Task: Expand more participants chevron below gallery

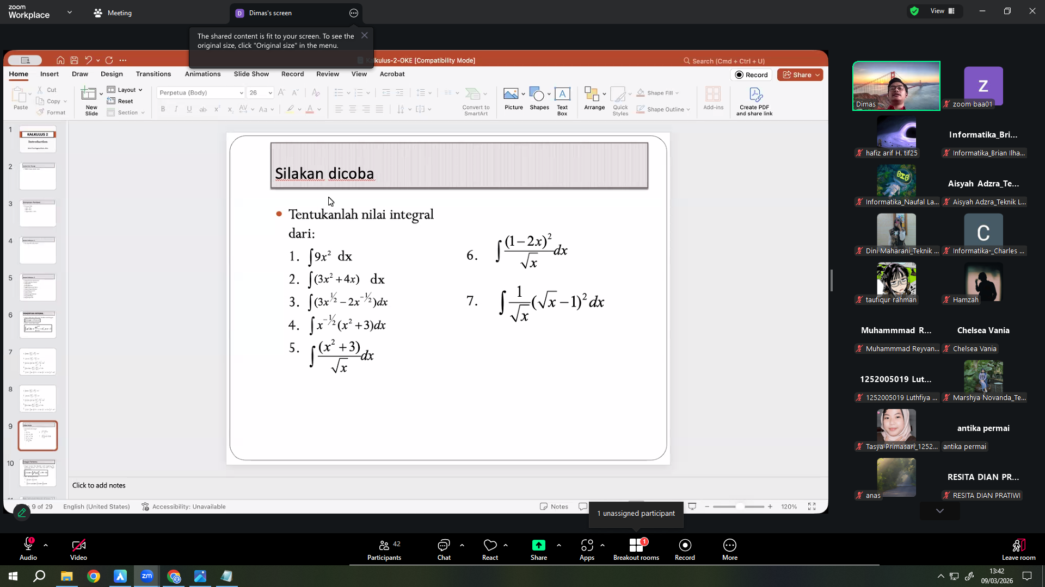Action: click(939, 511)
